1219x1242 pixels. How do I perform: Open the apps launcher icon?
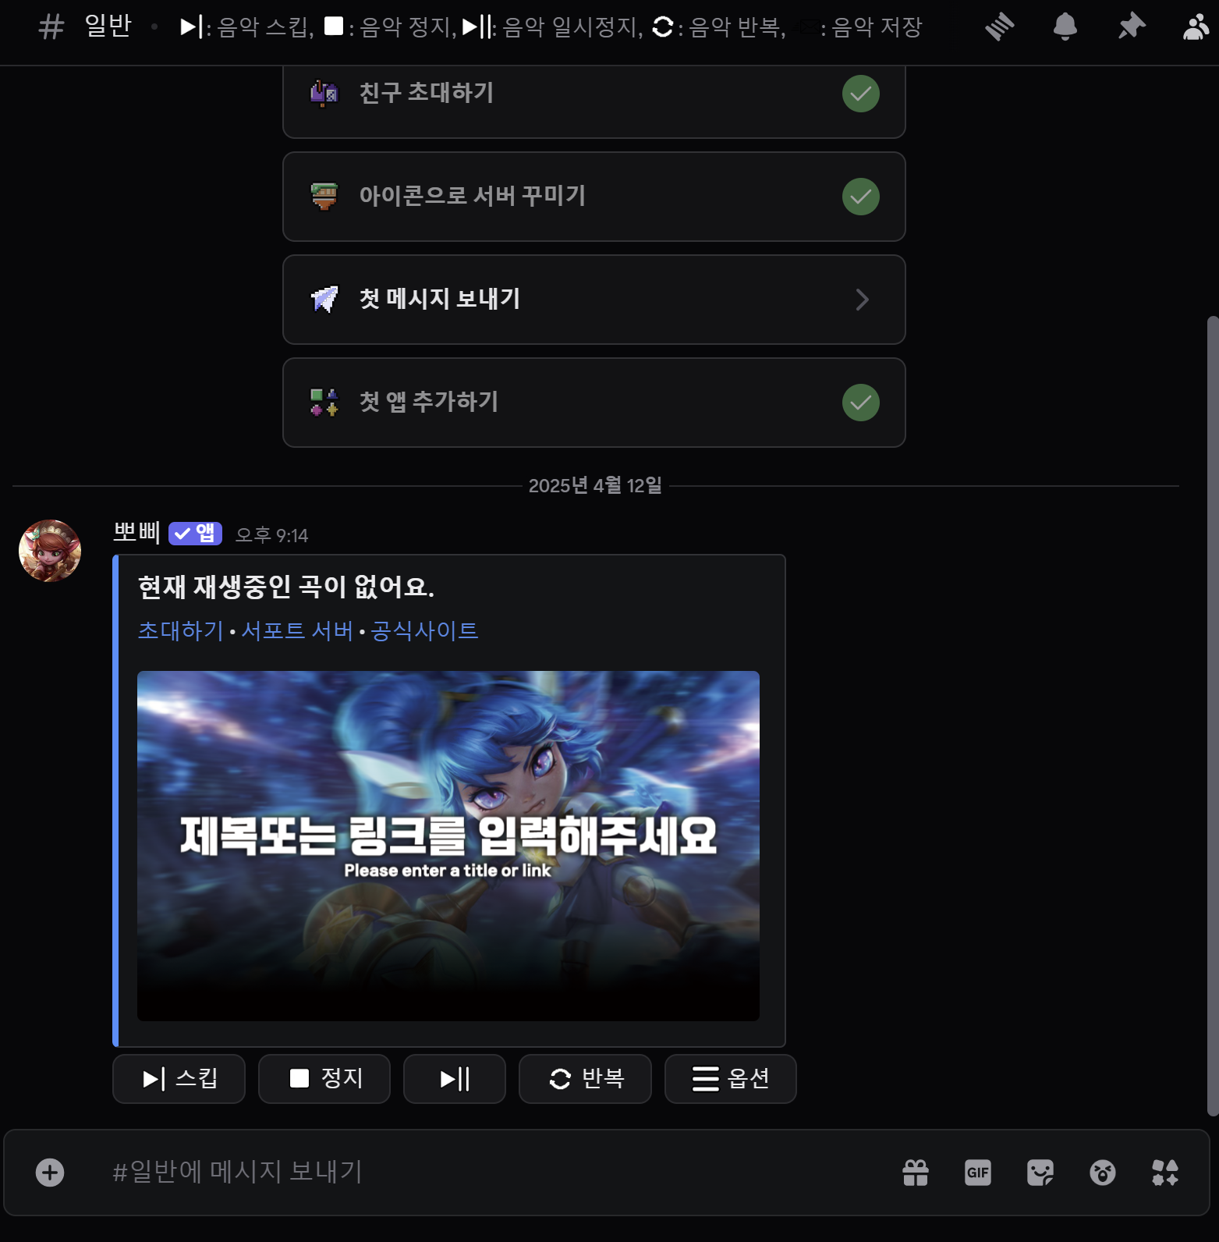pyautogui.click(x=1165, y=1173)
